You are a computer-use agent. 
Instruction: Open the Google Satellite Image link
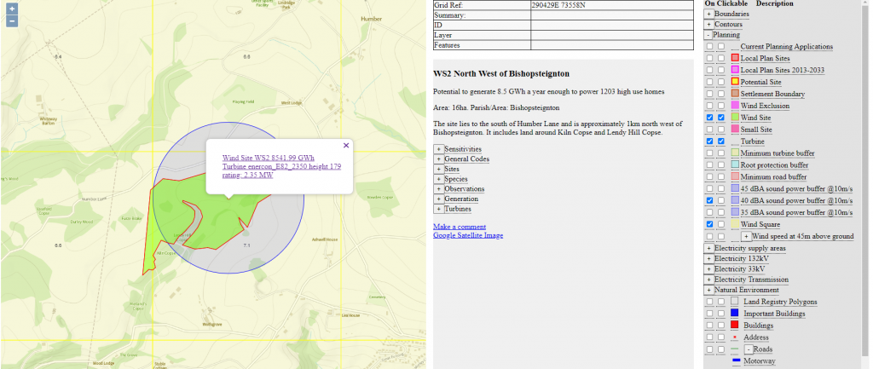[x=468, y=235]
